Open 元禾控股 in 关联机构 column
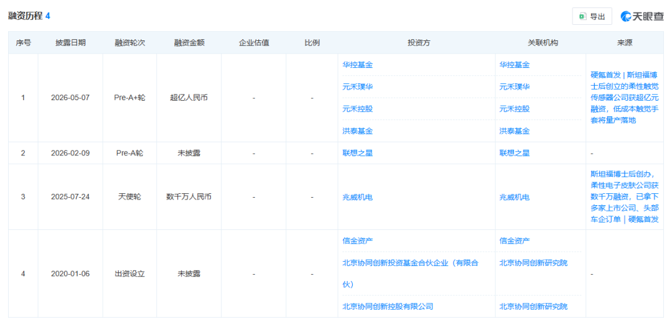The width and height of the screenshot is (672, 322). [x=515, y=109]
